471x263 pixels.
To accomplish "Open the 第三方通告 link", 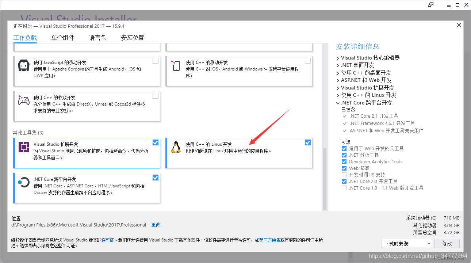I will click(x=270, y=240).
